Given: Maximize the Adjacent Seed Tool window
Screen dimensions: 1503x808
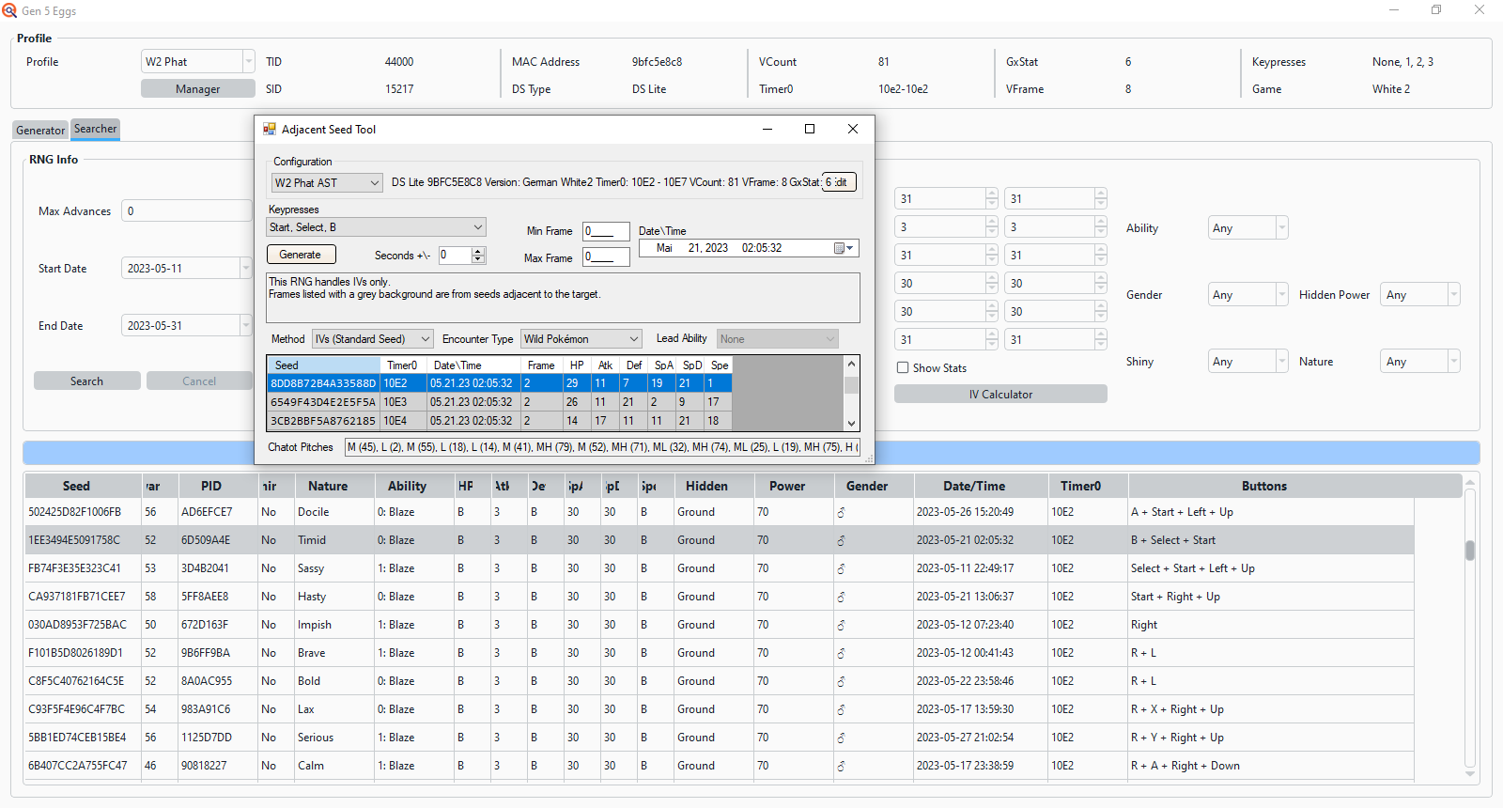Looking at the screenshot, I should [x=810, y=130].
